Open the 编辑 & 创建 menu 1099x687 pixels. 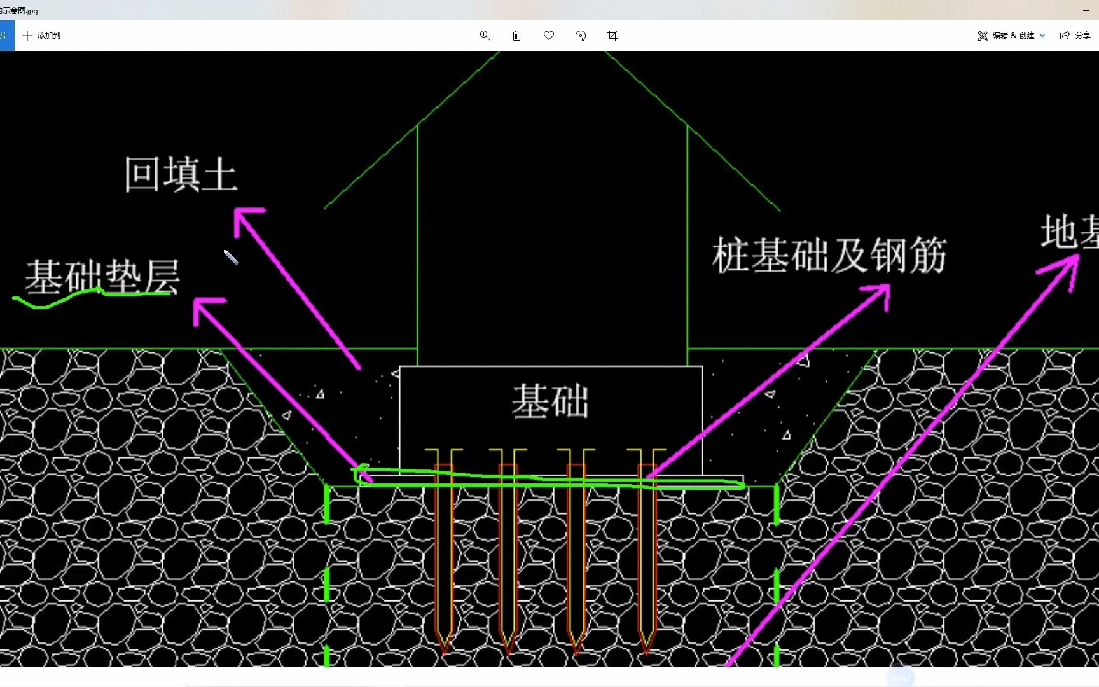click(x=1011, y=36)
